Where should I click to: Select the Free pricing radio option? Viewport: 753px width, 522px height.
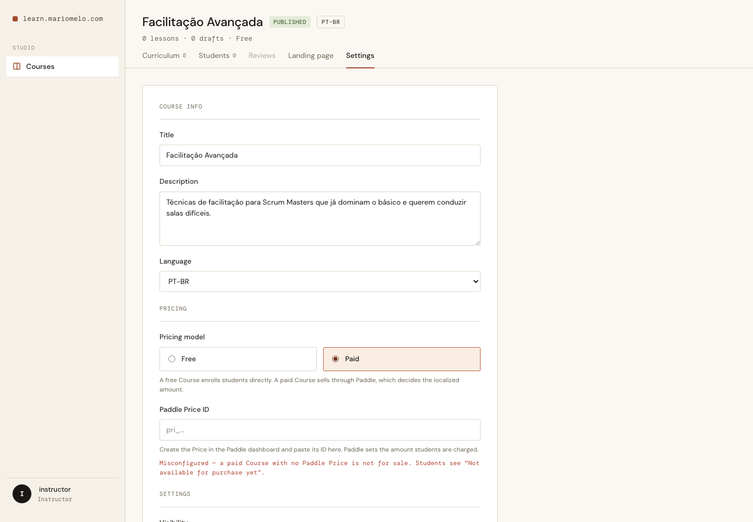pyautogui.click(x=238, y=359)
